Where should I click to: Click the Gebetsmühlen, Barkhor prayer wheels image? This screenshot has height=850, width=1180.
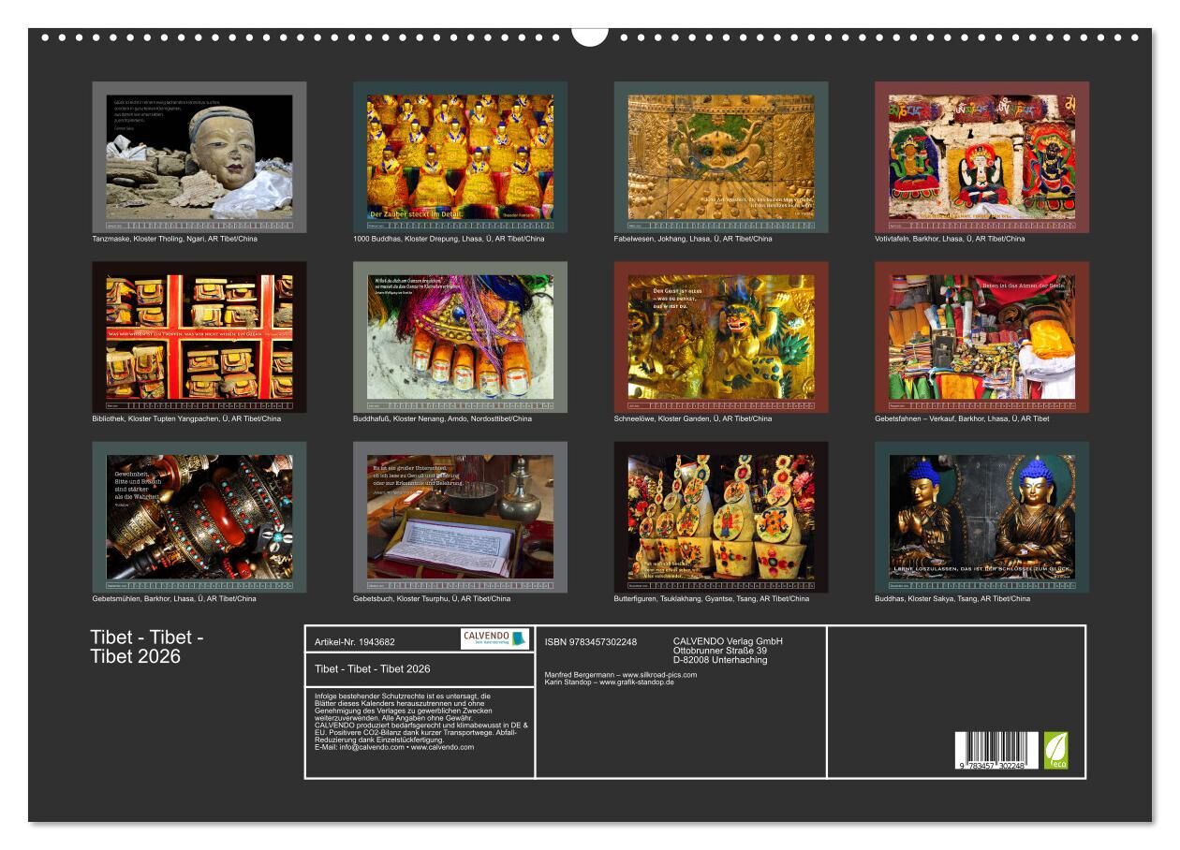click(x=199, y=517)
